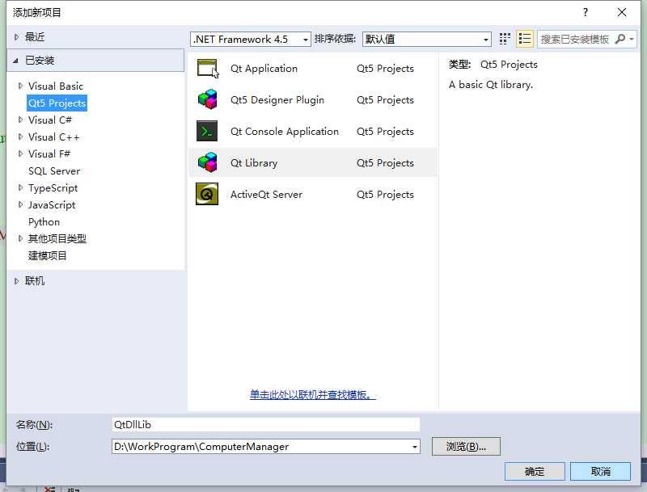Click Qt5 Projects type in Qt Application row
This screenshot has height=492, width=647.
tap(385, 69)
